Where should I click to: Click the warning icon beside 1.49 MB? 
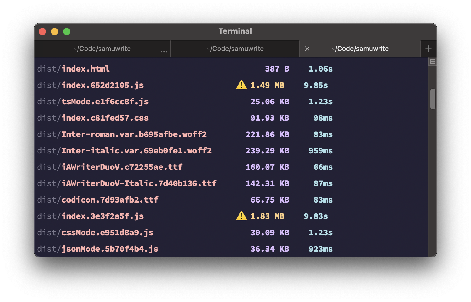(x=242, y=85)
